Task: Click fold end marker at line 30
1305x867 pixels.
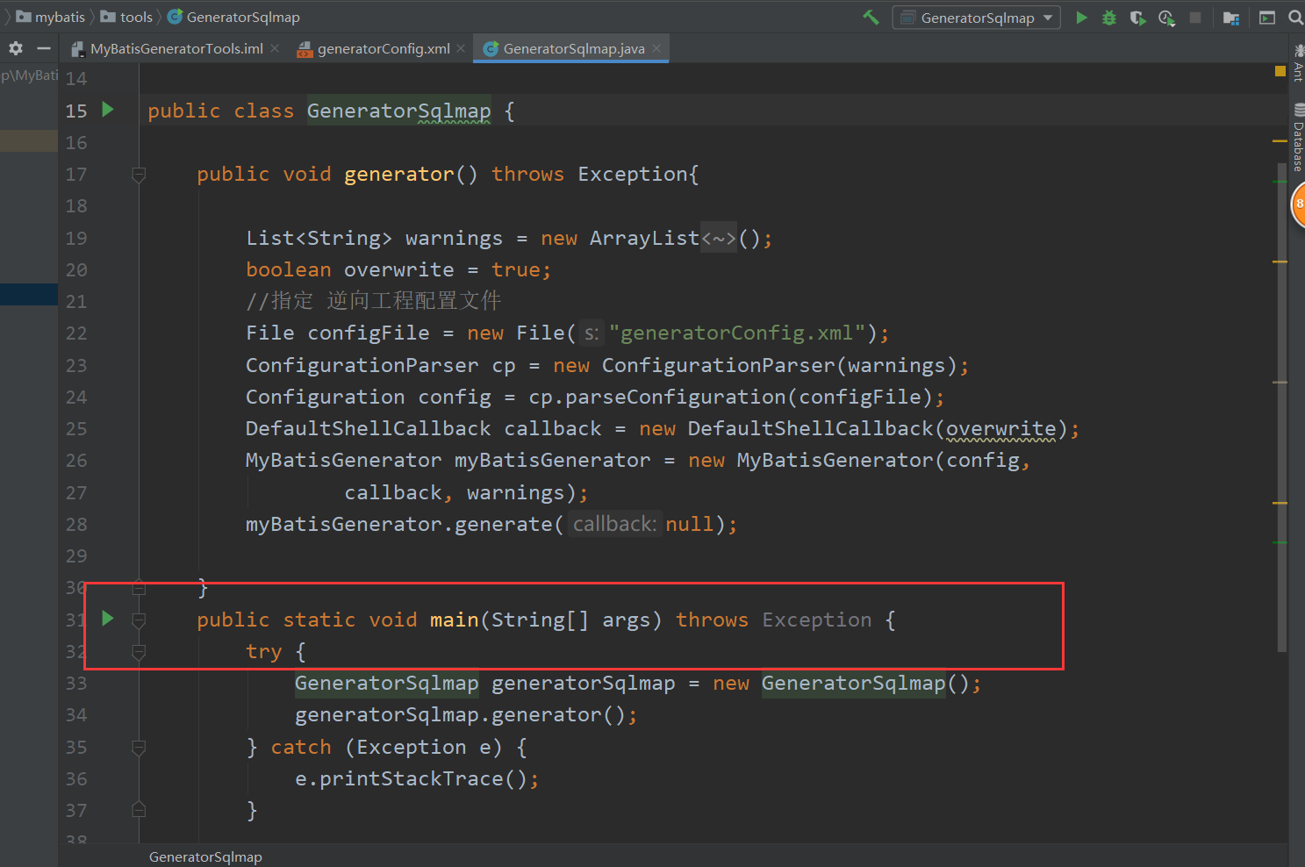Action: pos(139,587)
